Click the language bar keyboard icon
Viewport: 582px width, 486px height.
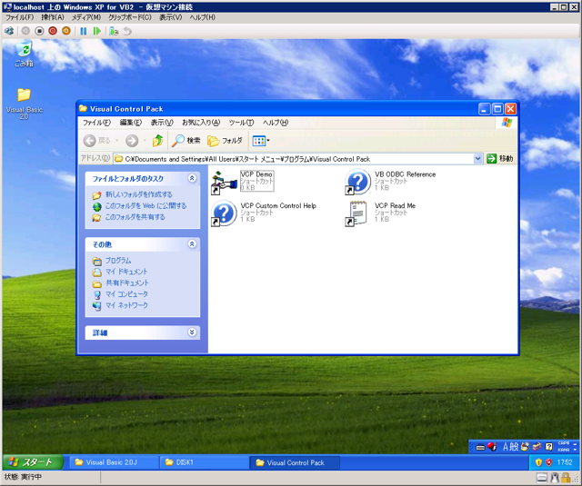point(480,448)
